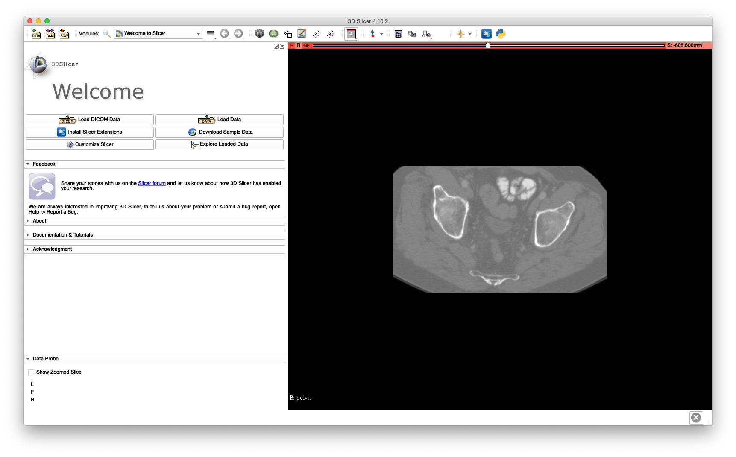Click the R red slice label
The width and height of the screenshot is (736, 457).
tap(299, 45)
